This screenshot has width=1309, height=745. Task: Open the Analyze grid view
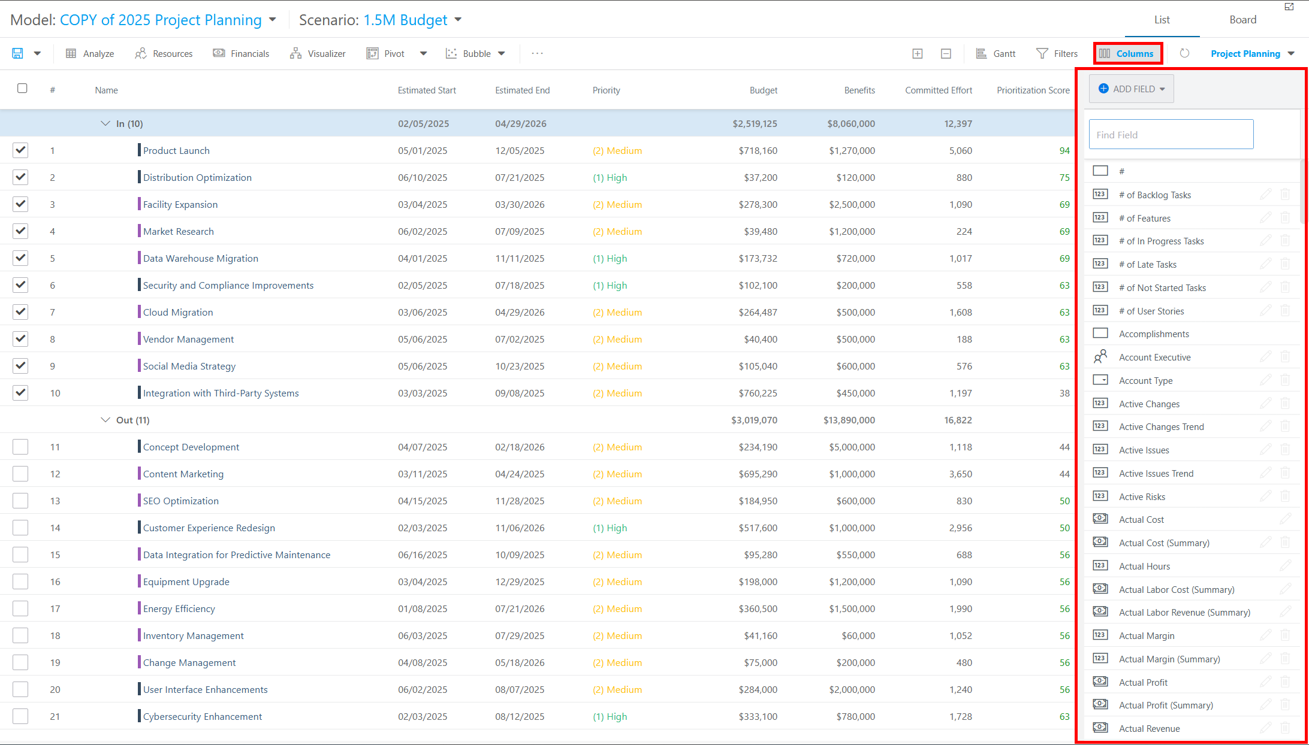(90, 53)
